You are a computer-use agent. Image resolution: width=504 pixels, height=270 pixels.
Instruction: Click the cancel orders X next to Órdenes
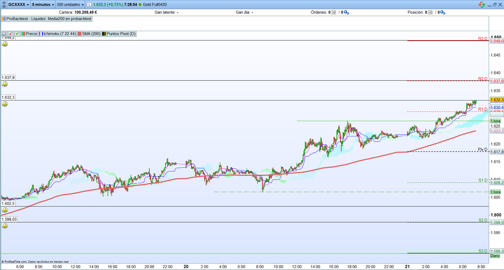tap(334, 12)
